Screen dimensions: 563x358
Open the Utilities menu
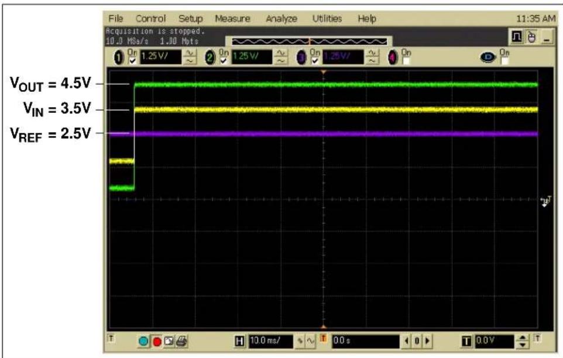point(327,19)
